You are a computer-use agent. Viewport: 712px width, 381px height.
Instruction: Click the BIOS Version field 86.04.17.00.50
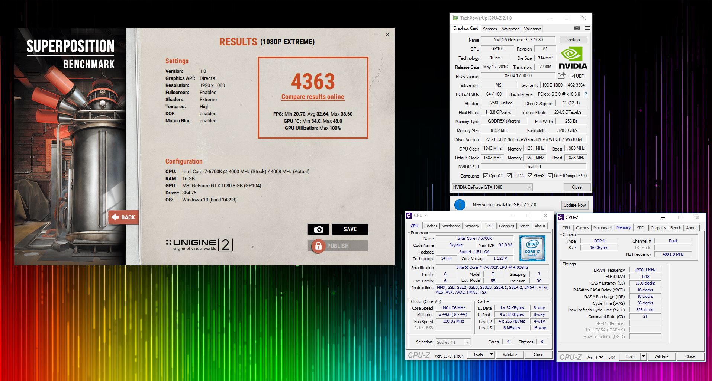click(518, 76)
